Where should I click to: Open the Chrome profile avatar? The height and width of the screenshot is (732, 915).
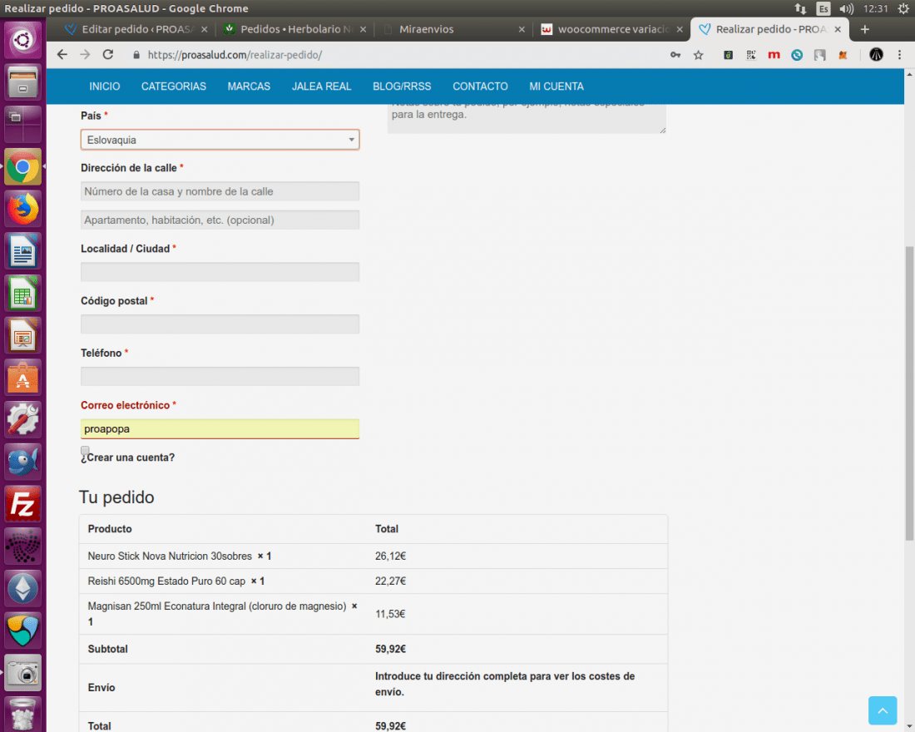click(x=876, y=55)
